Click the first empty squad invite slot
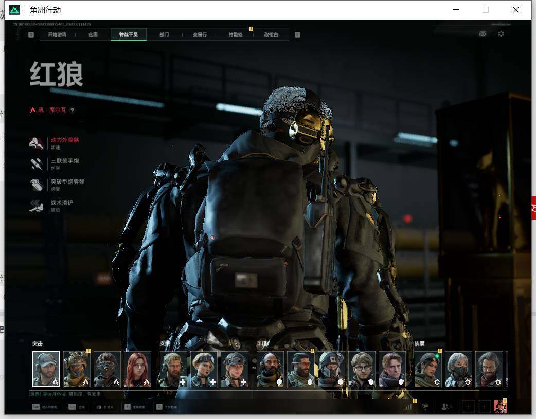This screenshot has width=536, height=419. click(x=468, y=407)
